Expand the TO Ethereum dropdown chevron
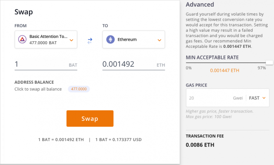 coord(160,40)
